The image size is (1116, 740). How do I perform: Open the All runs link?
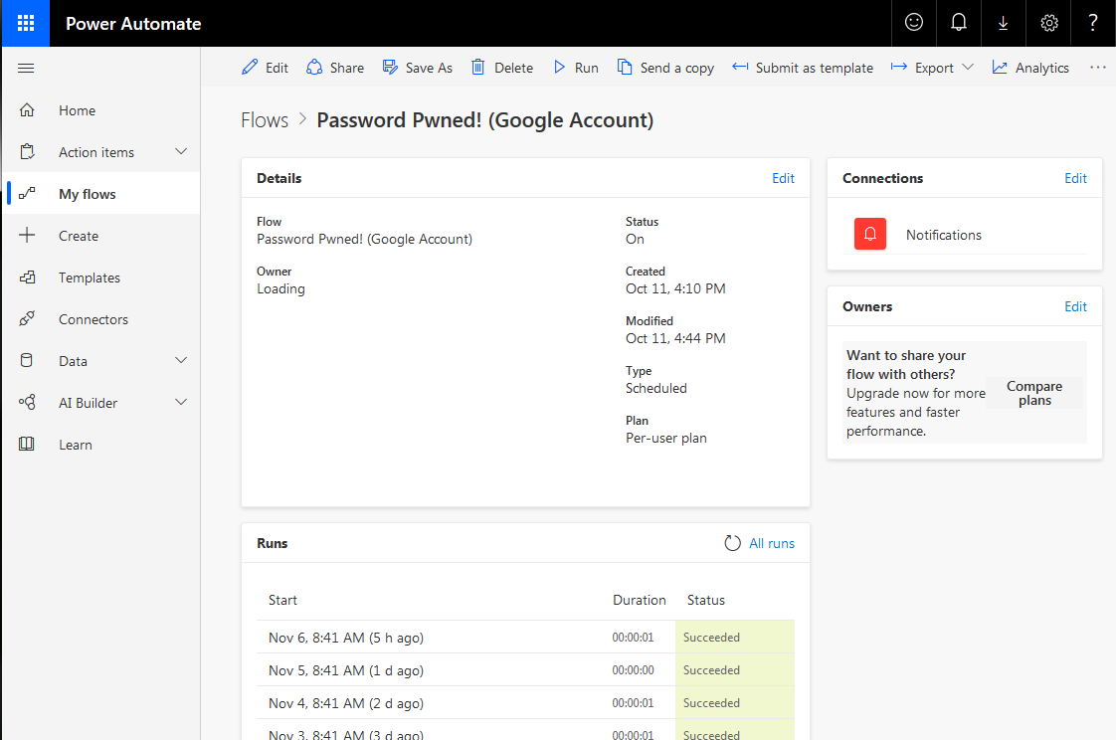pos(772,544)
